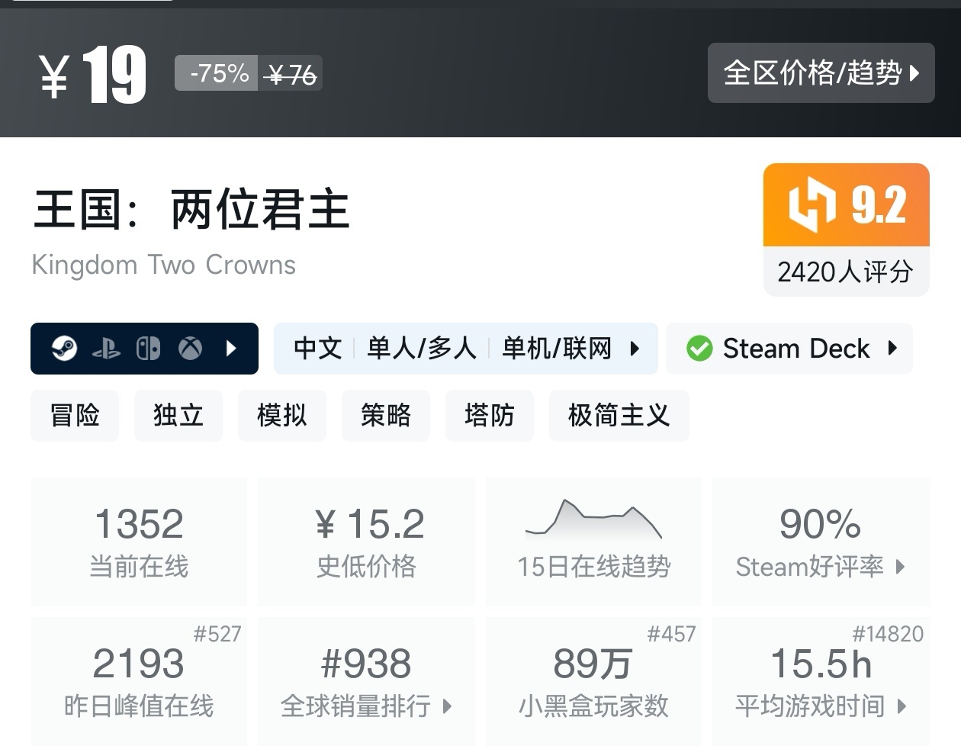This screenshot has width=961, height=746.
Task: Select the 塔防 tag
Action: point(490,416)
